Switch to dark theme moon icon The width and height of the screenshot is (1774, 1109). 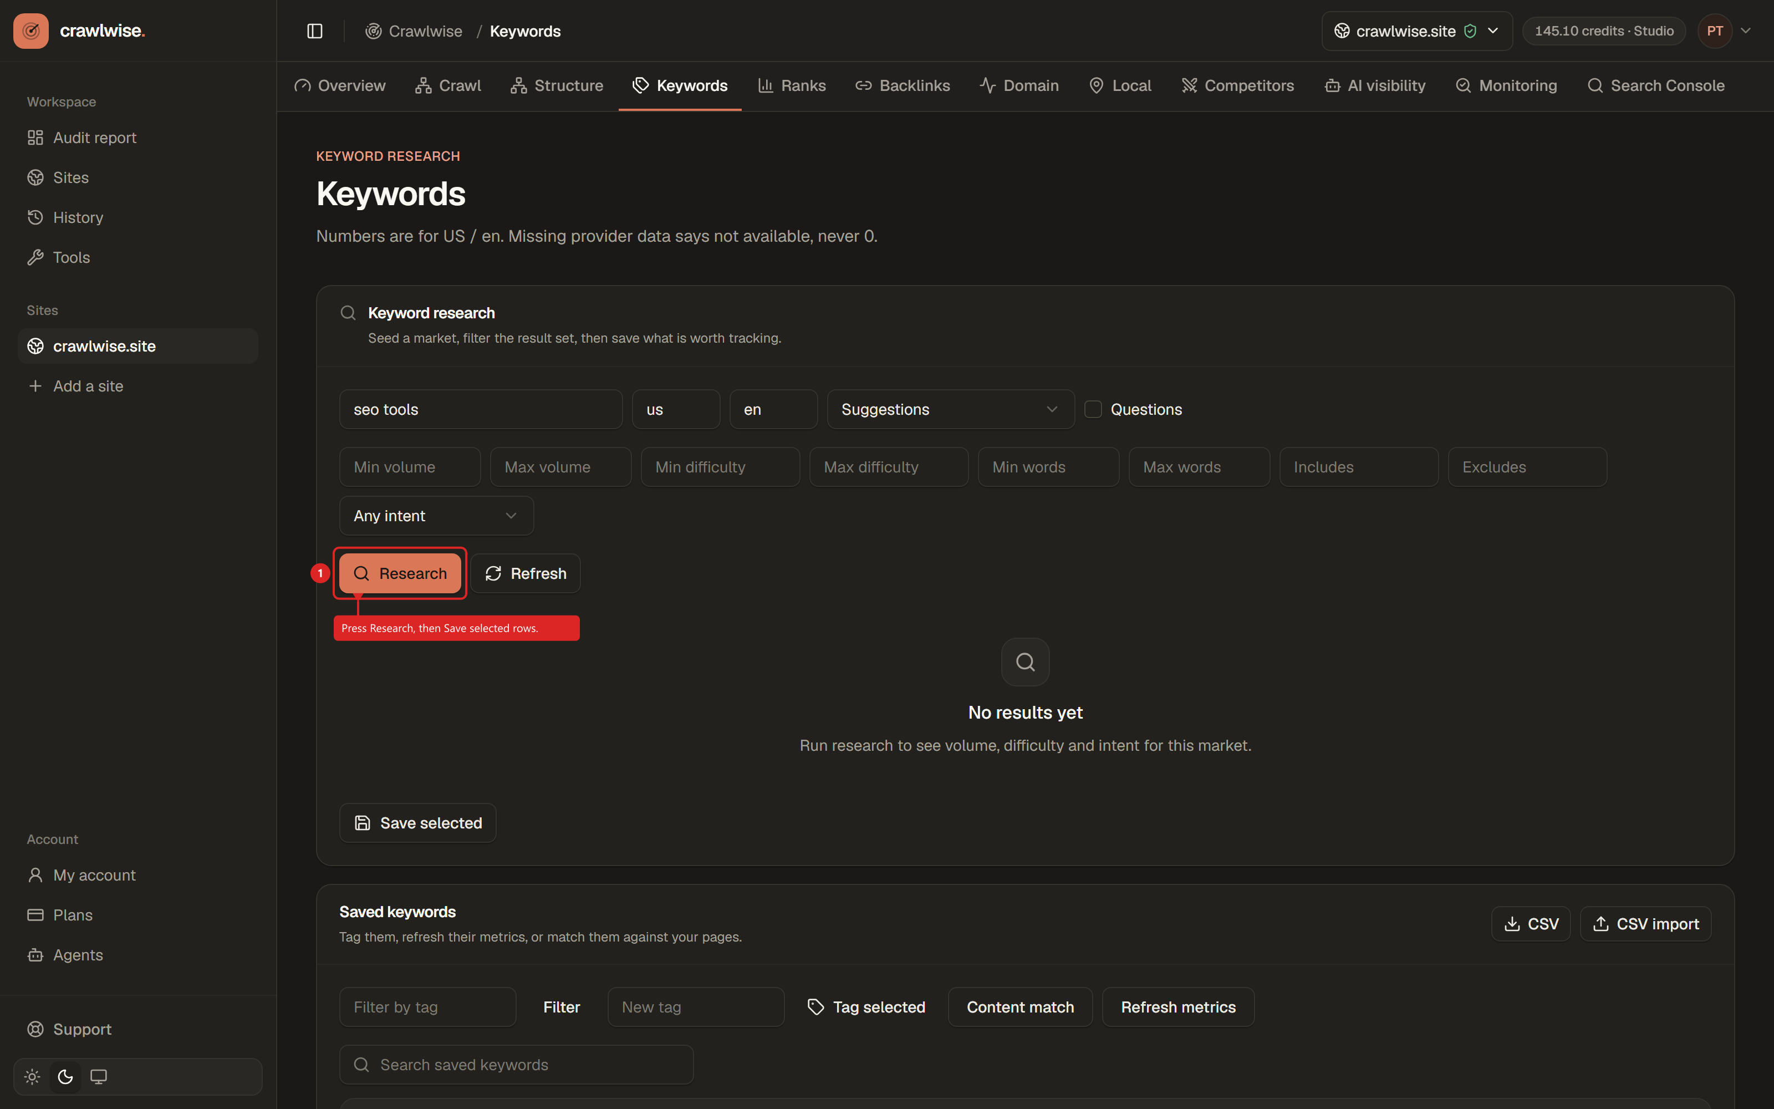click(65, 1077)
